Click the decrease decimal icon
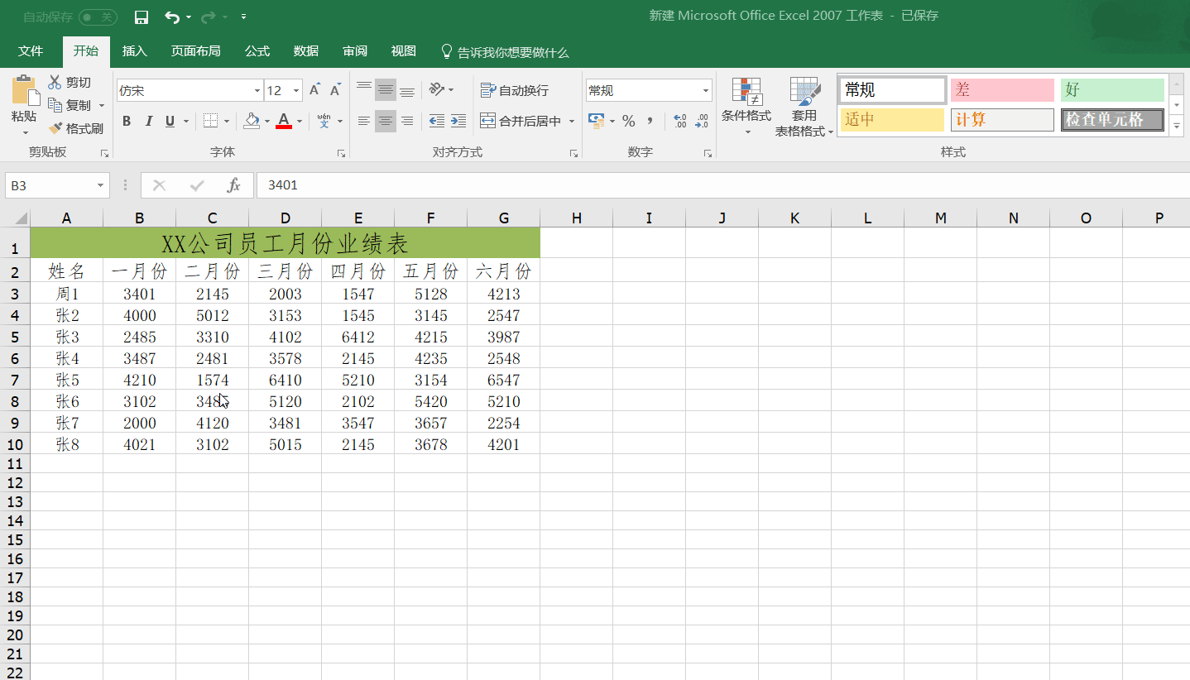The width and height of the screenshot is (1190, 680). [x=702, y=121]
